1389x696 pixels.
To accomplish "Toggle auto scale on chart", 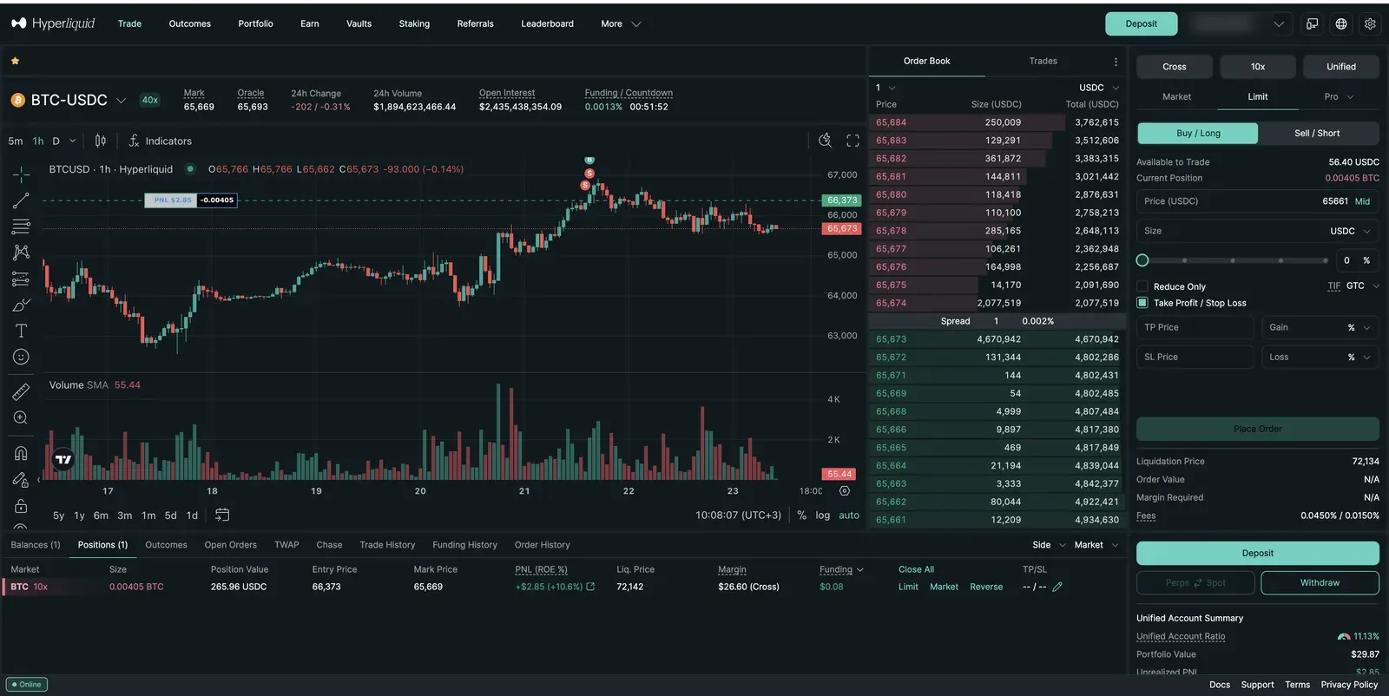I will click(849, 515).
